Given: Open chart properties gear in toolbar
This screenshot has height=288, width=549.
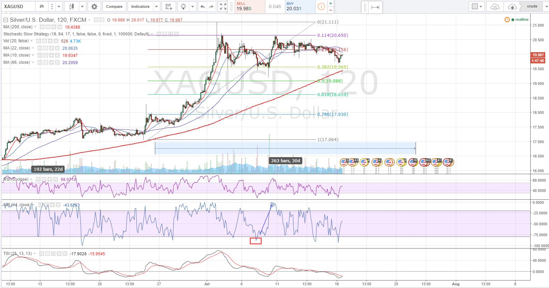Looking at the screenshot, I should click(x=94, y=6).
